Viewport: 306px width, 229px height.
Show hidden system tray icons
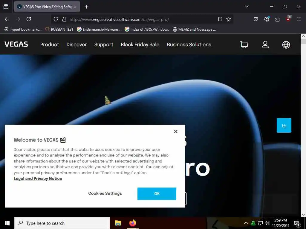tap(246, 223)
